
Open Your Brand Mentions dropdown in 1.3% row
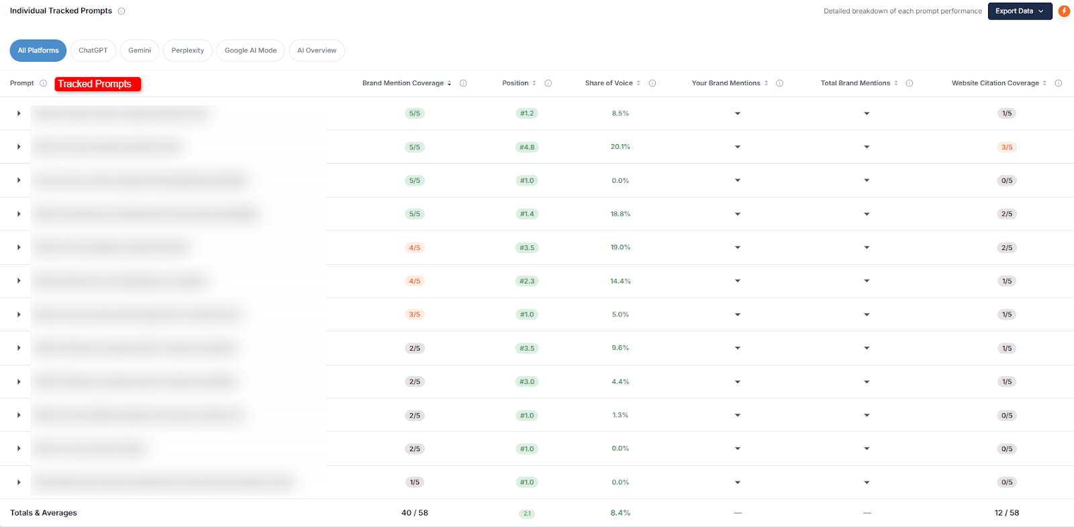738,415
